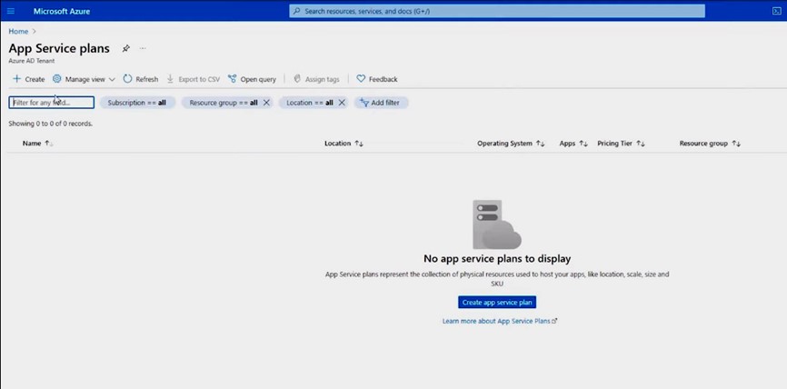Sort by Apps column

573,144
